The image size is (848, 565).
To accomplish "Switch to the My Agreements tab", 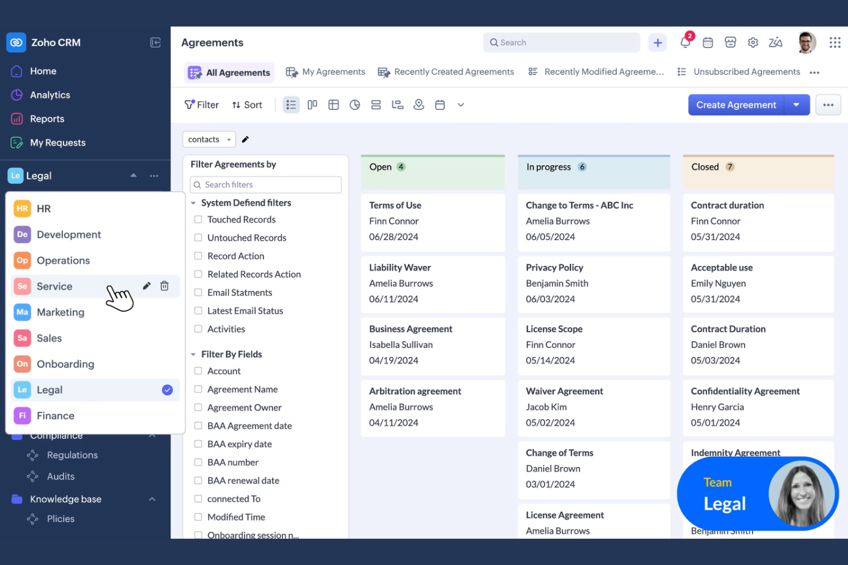I will pyautogui.click(x=325, y=72).
